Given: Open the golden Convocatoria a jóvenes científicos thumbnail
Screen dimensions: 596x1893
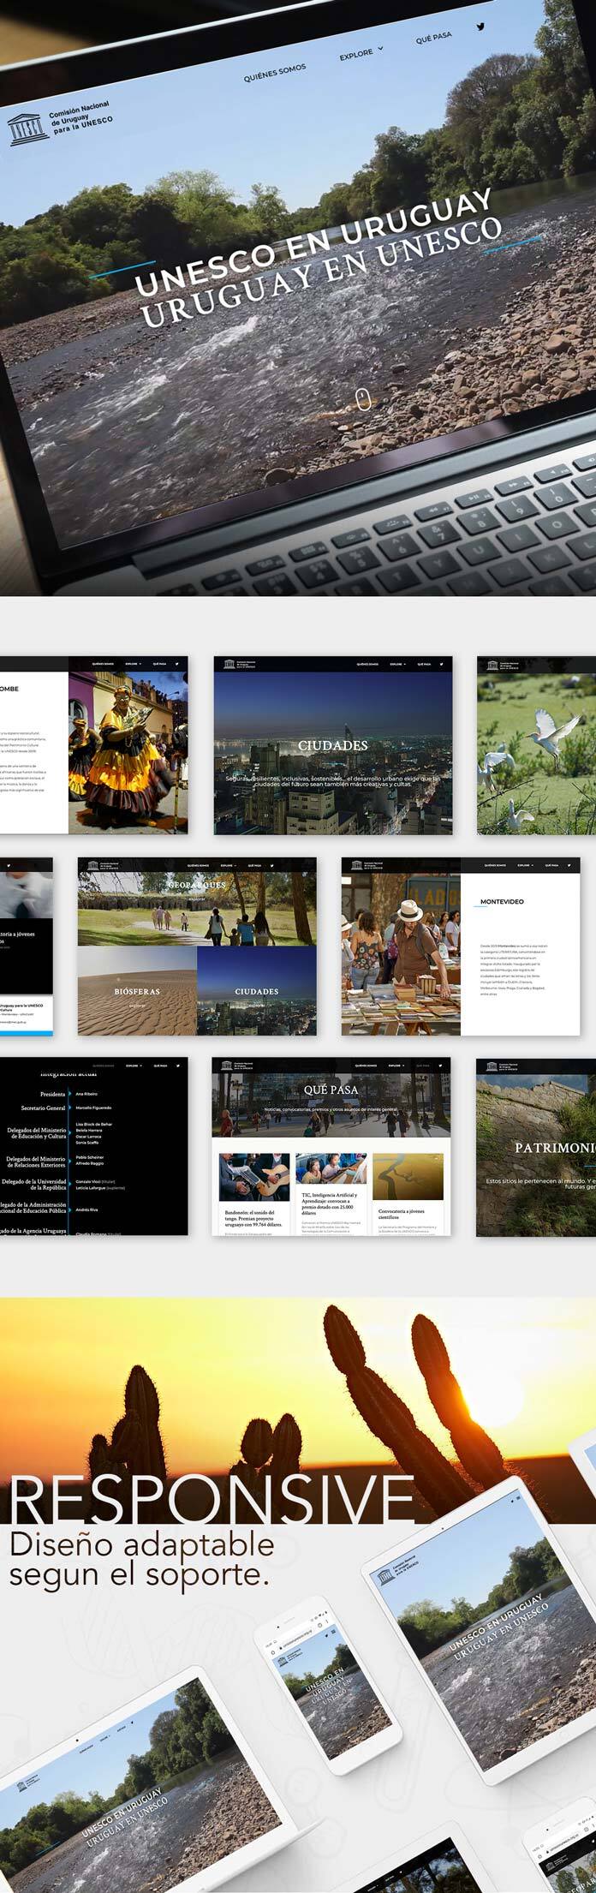Looking at the screenshot, I should pyautogui.click(x=408, y=1177).
